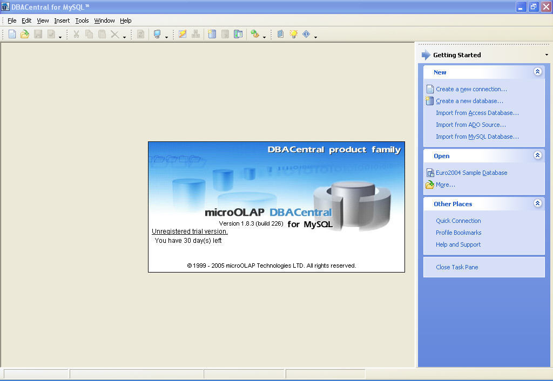Open the Edit menu
The width and height of the screenshot is (553, 381).
(26, 21)
